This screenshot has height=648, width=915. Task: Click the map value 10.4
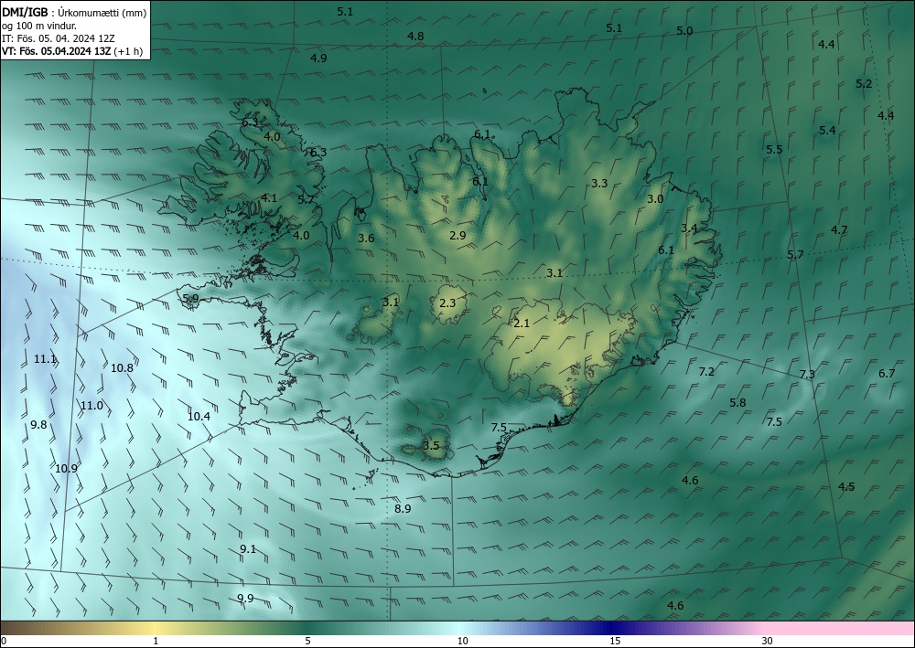199,417
